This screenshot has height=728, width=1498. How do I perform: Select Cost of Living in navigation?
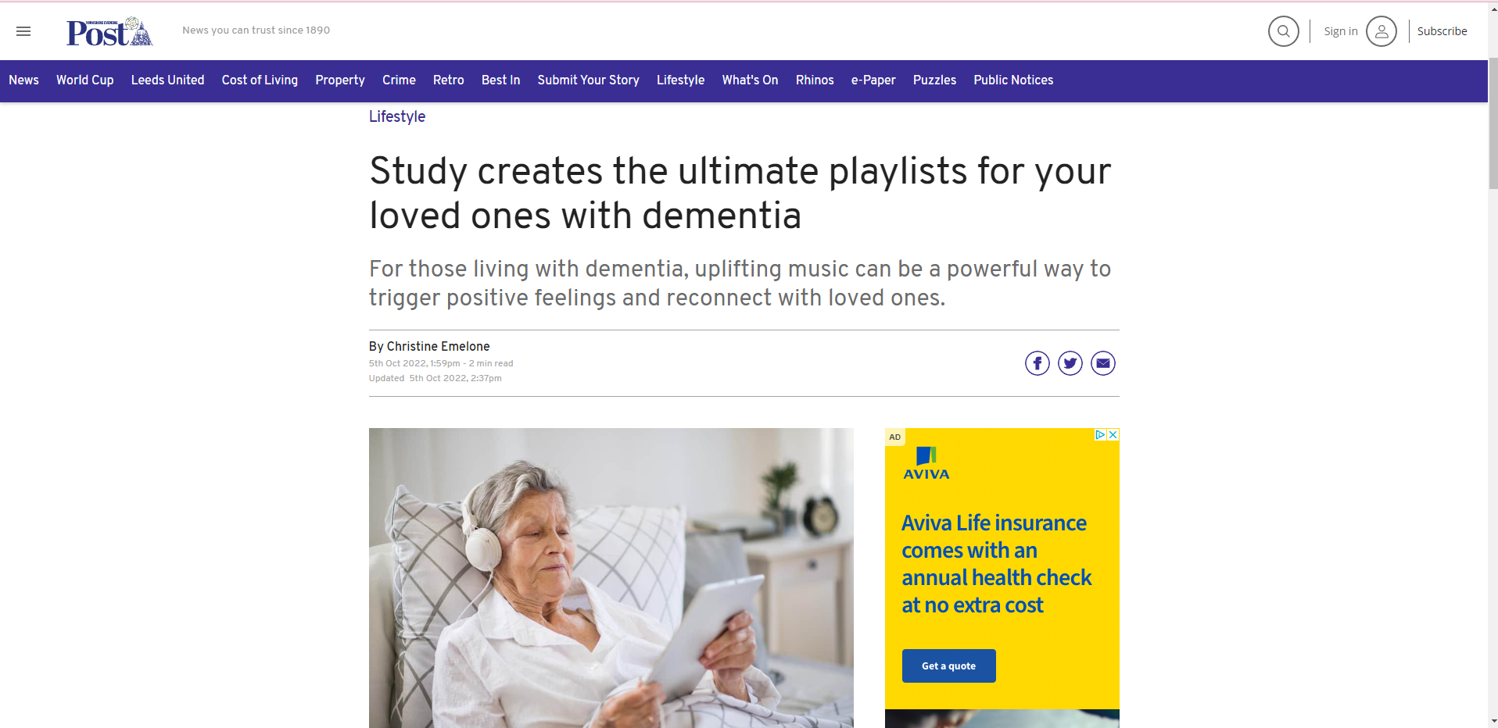(x=260, y=80)
